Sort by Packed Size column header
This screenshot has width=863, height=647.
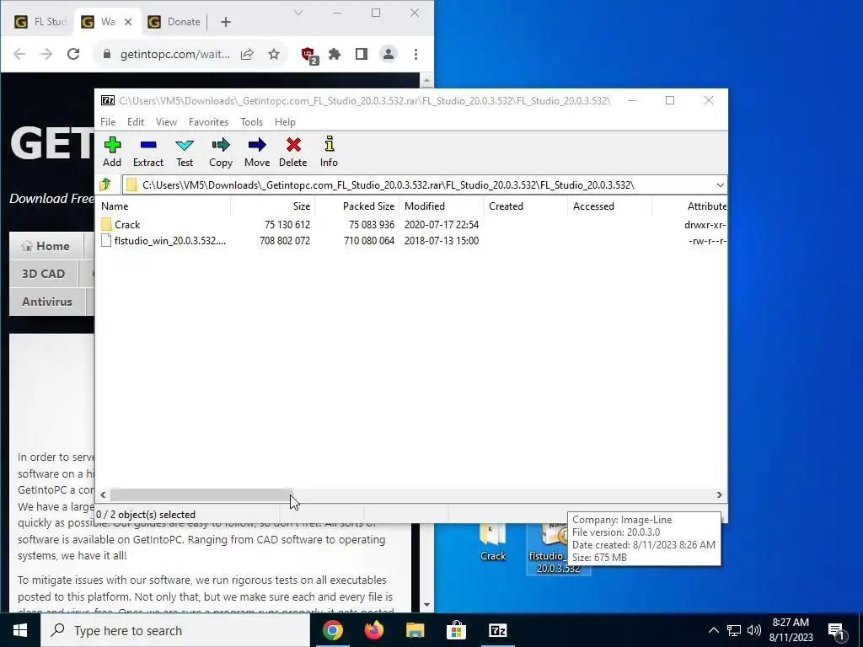(357, 206)
